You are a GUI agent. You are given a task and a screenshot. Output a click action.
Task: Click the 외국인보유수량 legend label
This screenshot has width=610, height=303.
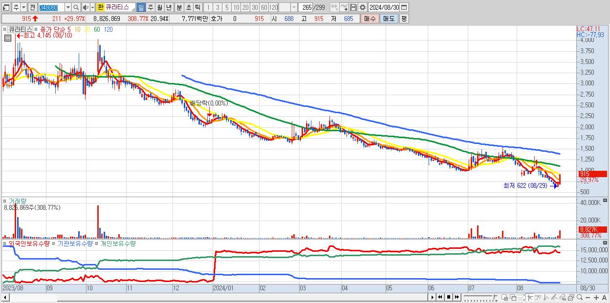29,243
